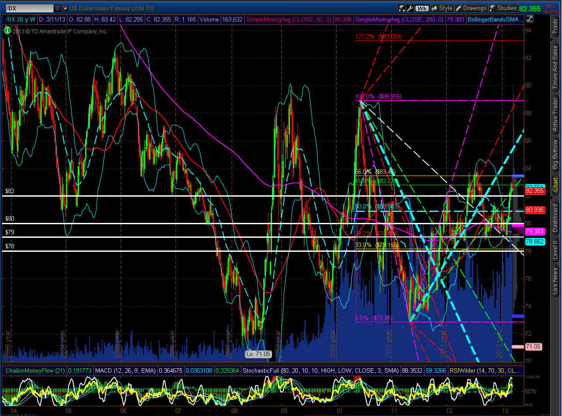
Task: Click the H: 83.42 high value
Action: [x=105, y=20]
